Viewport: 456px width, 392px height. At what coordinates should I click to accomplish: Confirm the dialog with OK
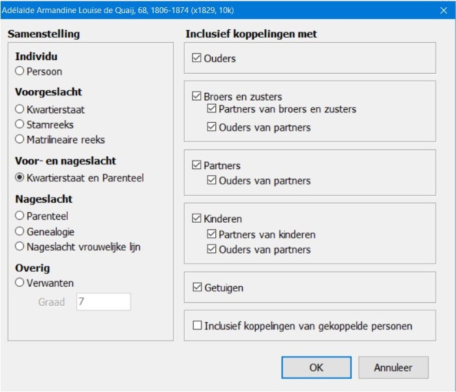pyautogui.click(x=316, y=367)
